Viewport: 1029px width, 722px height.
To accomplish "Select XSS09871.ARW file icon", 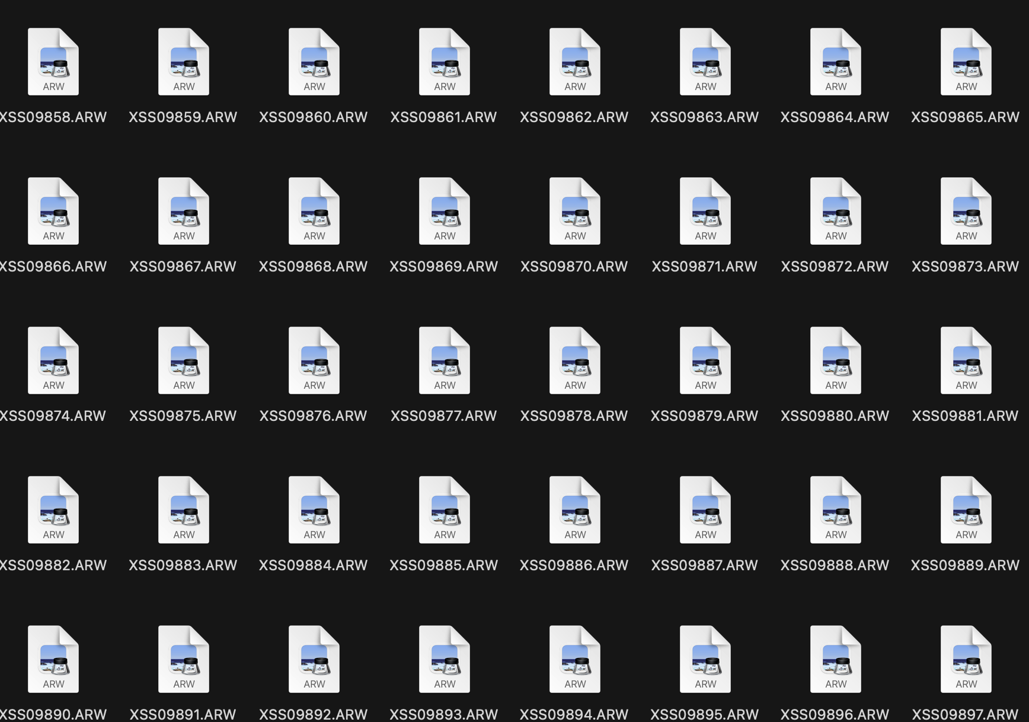I will (x=705, y=211).
